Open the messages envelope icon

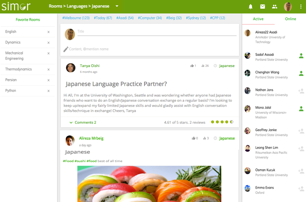(x=262, y=6)
